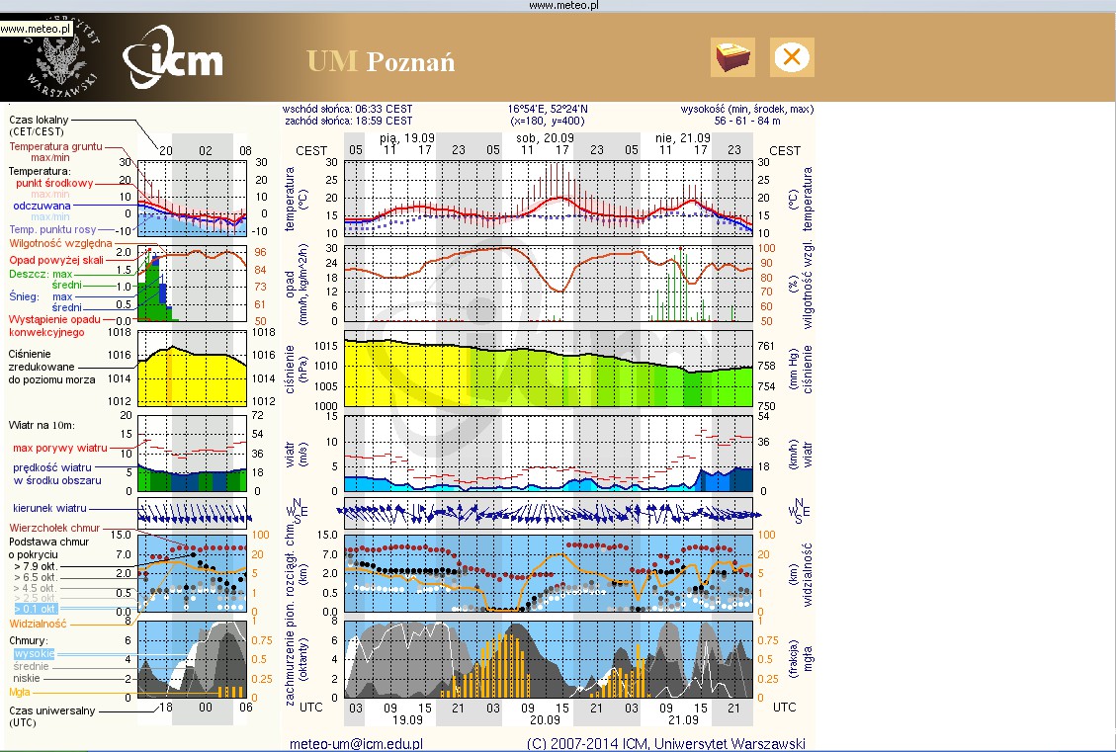Open the archive box icon in header
The height and width of the screenshot is (752, 1116).
(732, 57)
